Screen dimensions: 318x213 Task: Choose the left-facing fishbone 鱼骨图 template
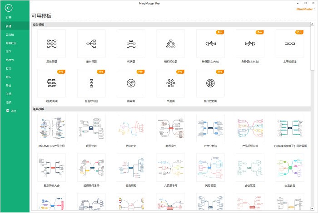[210, 44]
